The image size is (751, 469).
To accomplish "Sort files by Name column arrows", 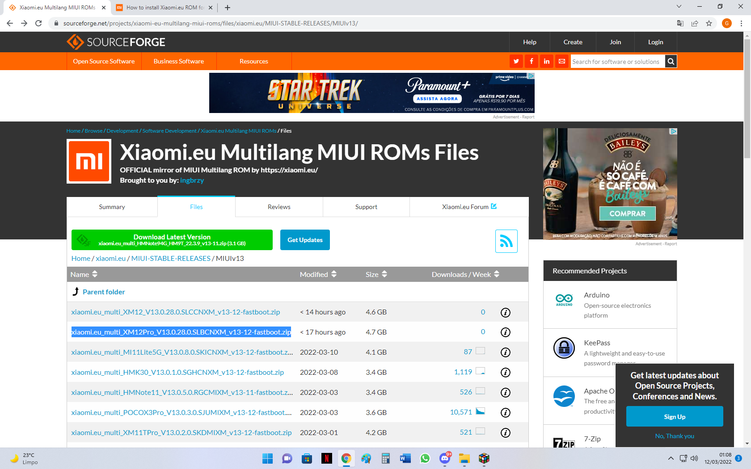I will click(95, 274).
